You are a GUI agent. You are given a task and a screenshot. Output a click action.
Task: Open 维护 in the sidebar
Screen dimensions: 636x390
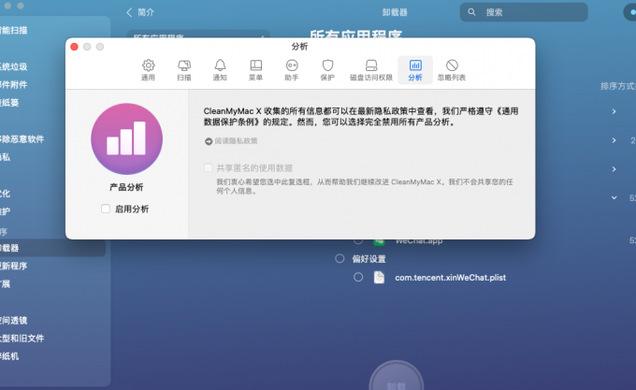point(6,211)
